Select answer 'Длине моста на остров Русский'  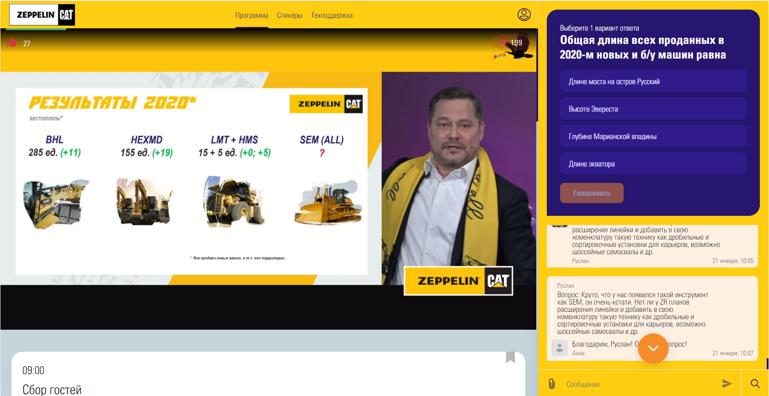click(x=653, y=81)
